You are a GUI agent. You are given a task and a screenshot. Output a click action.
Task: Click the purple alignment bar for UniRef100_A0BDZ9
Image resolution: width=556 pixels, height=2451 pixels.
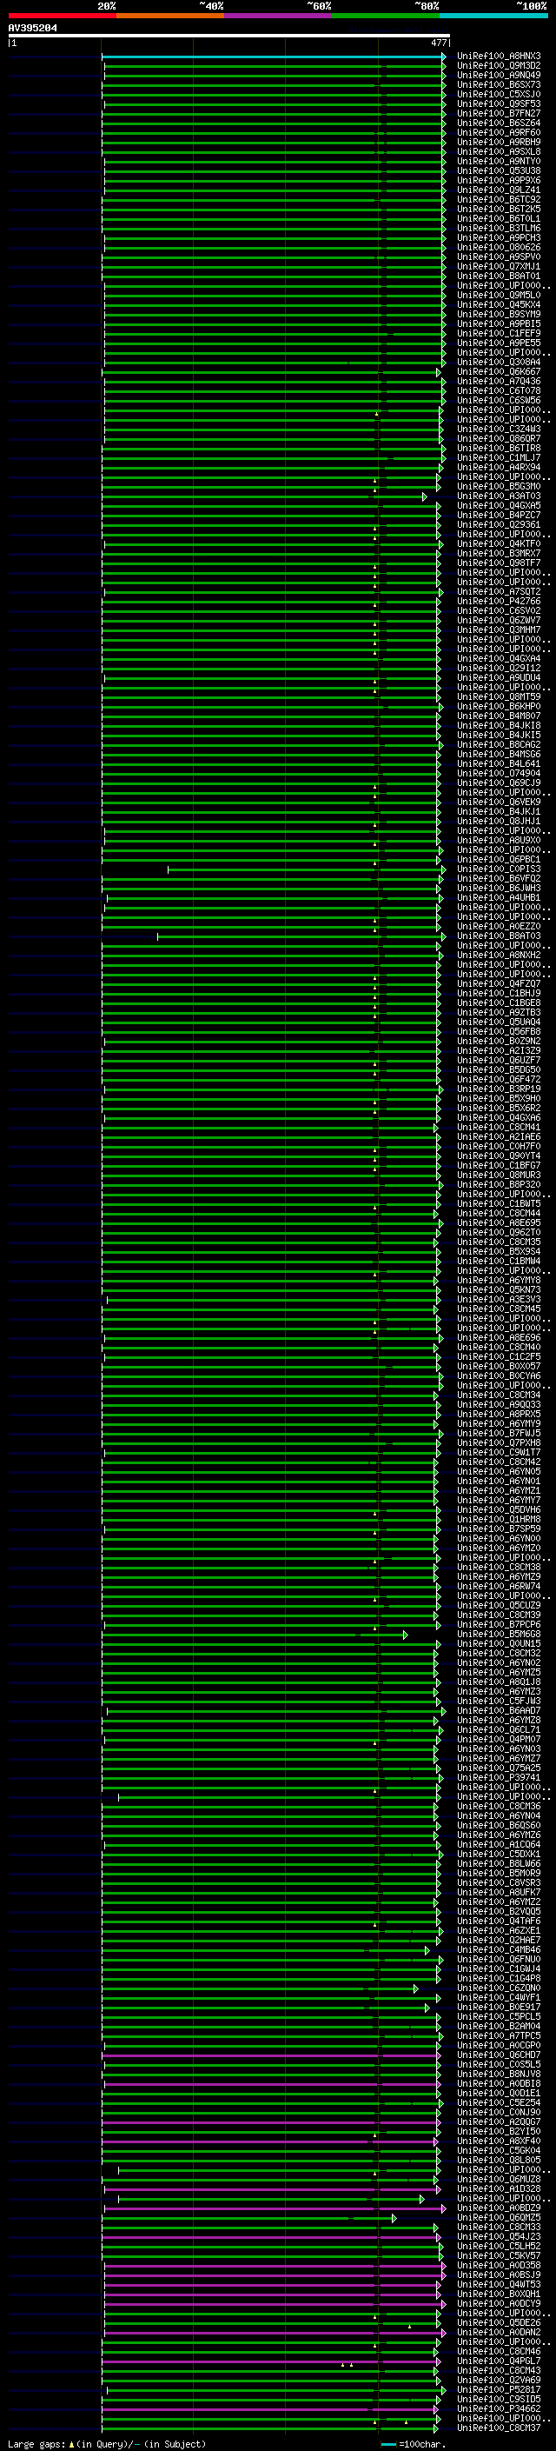coord(274,2208)
